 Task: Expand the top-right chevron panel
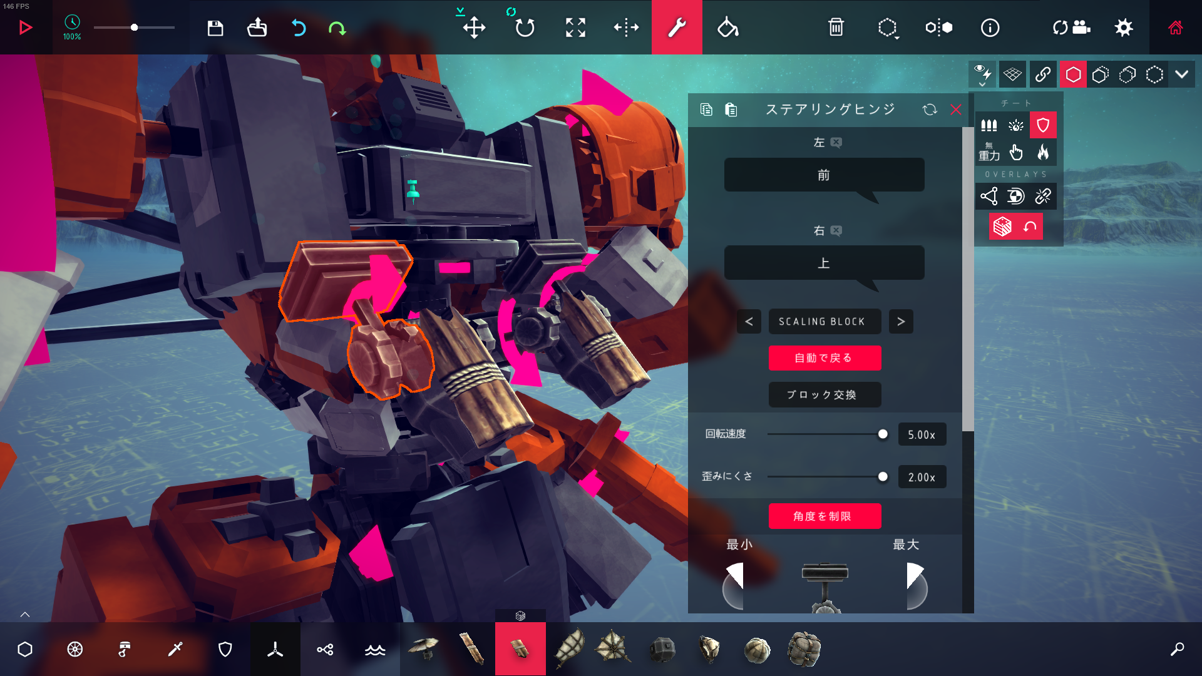(x=1181, y=74)
